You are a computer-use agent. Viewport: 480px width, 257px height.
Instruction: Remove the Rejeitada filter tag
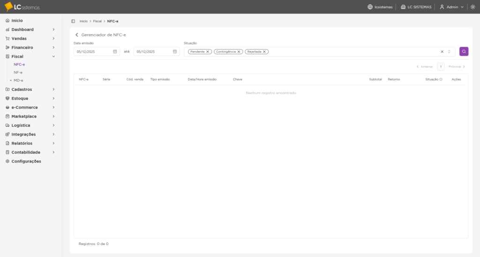click(x=264, y=51)
